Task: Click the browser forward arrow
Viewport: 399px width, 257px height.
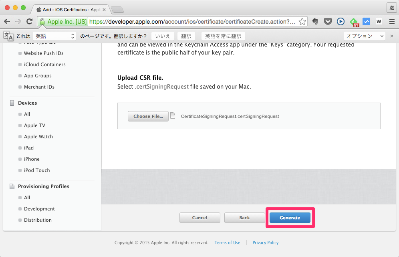Action: 18,22
